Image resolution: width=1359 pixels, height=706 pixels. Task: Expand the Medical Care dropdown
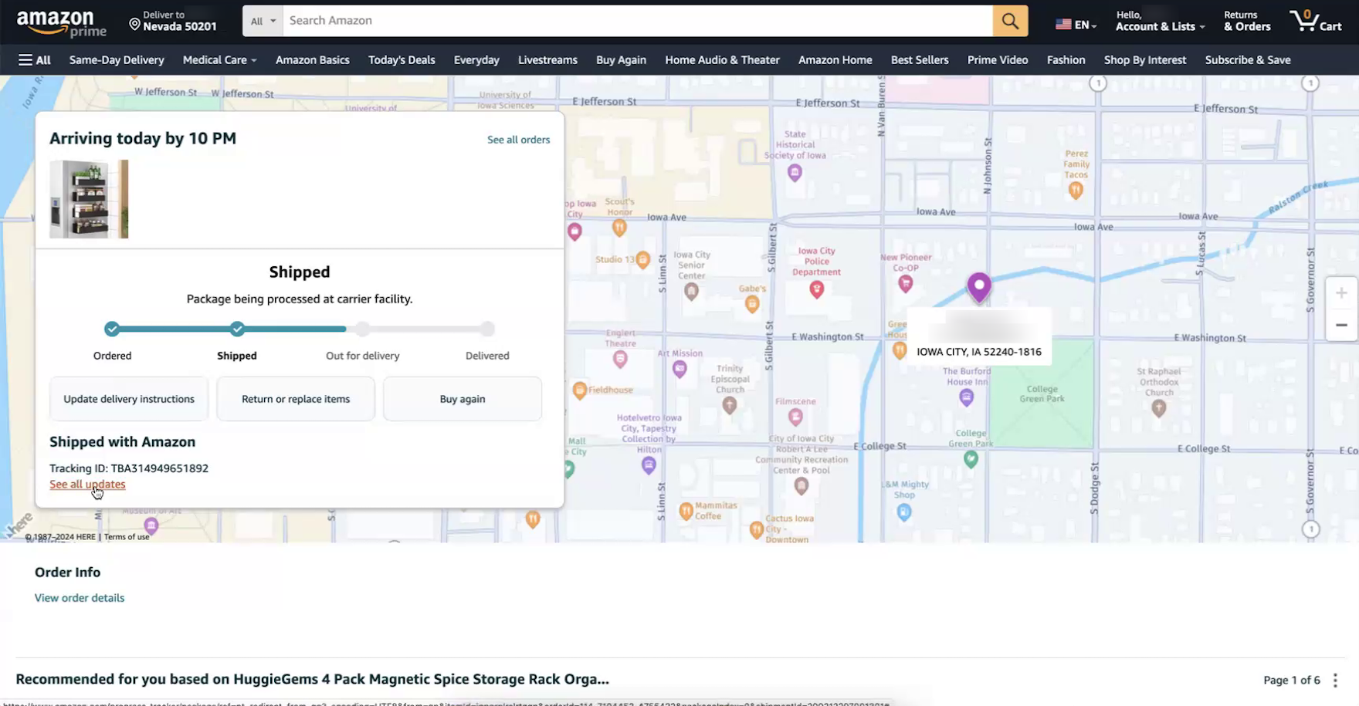pos(219,60)
